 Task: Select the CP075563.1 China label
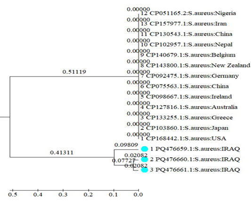tap(185, 86)
